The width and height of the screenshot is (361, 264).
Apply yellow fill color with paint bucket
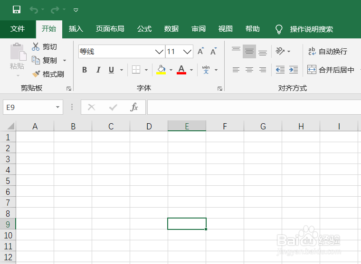(x=161, y=70)
